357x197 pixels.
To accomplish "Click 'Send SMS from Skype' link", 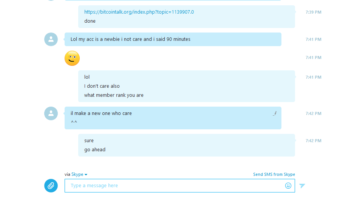I will click(x=274, y=174).
